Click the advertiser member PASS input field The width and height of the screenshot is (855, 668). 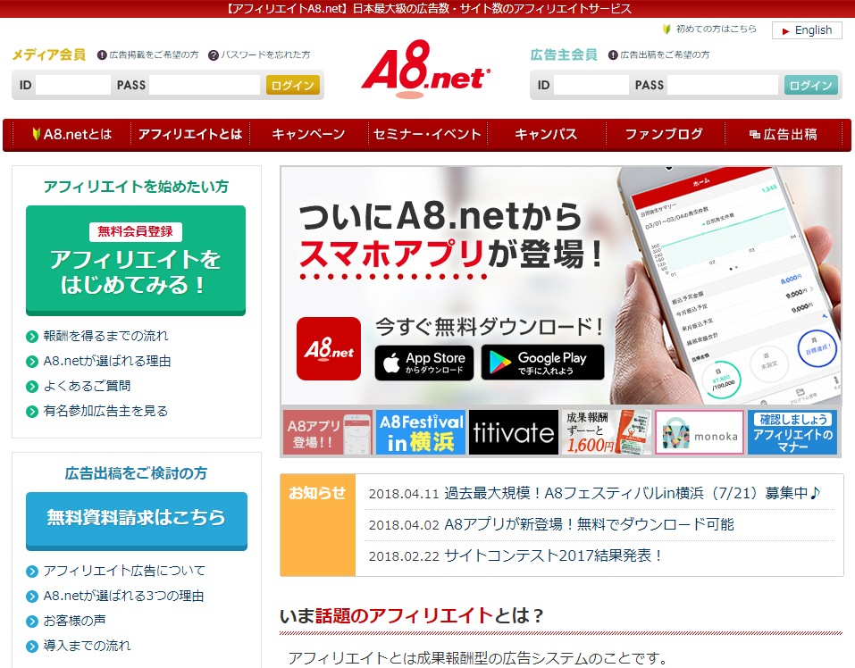[x=723, y=85]
